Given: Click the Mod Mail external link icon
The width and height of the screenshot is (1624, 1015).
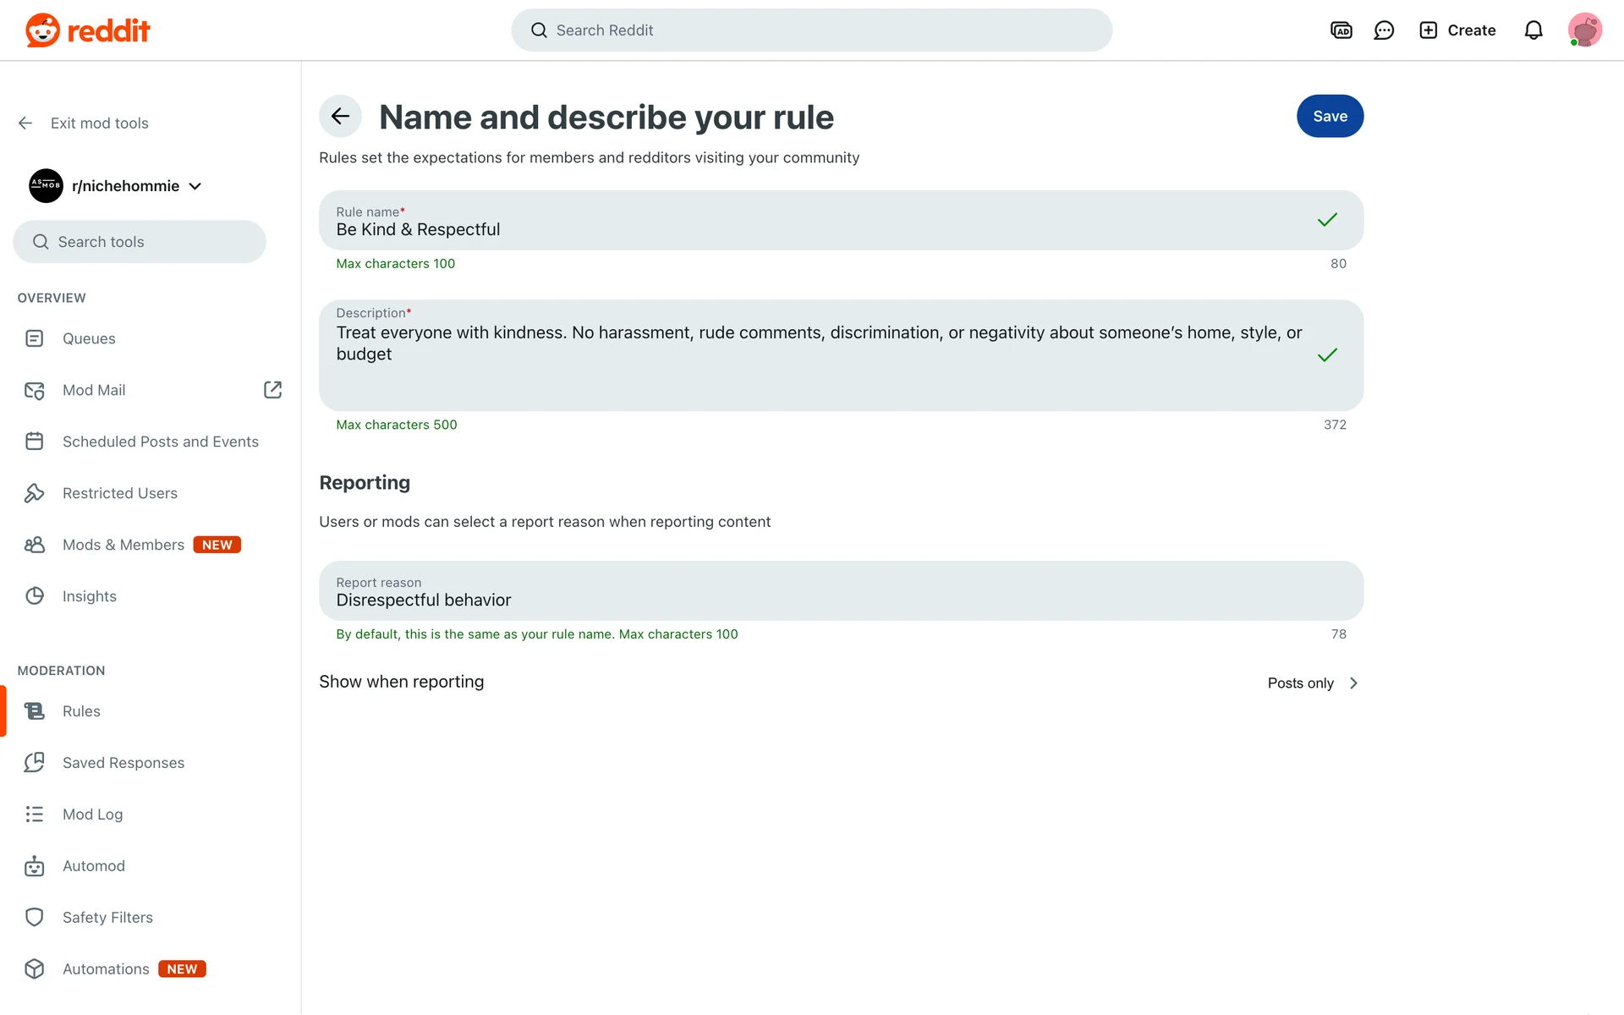Looking at the screenshot, I should click(x=272, y=390).
